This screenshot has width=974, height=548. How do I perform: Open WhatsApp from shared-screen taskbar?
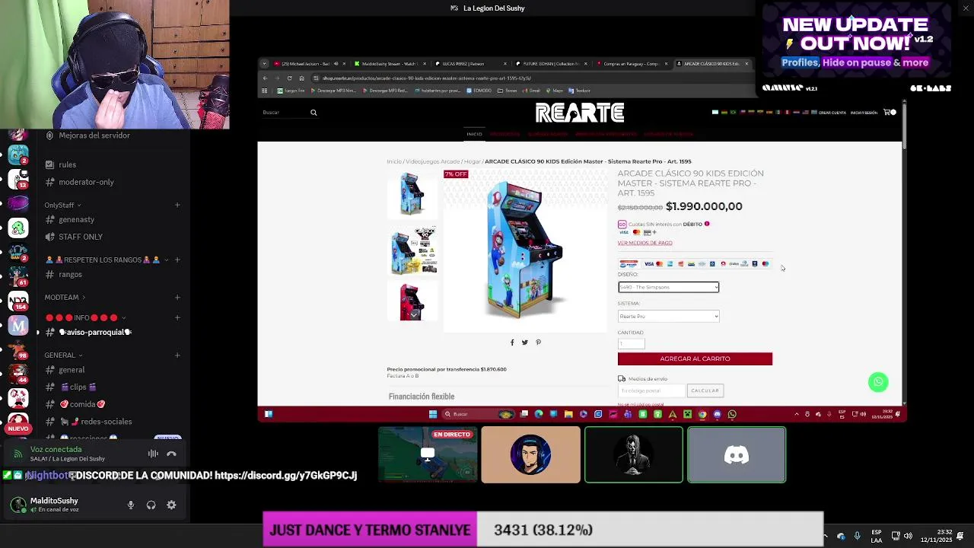(732, 414)
